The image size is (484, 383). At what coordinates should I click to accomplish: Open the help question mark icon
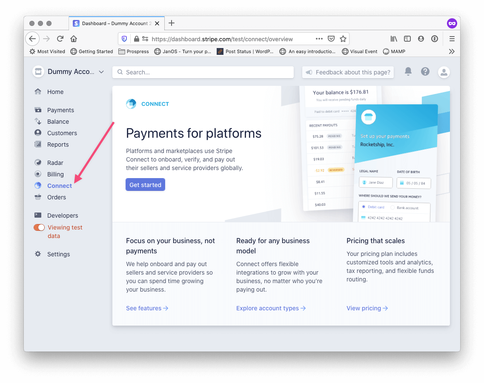pos(425,72)
